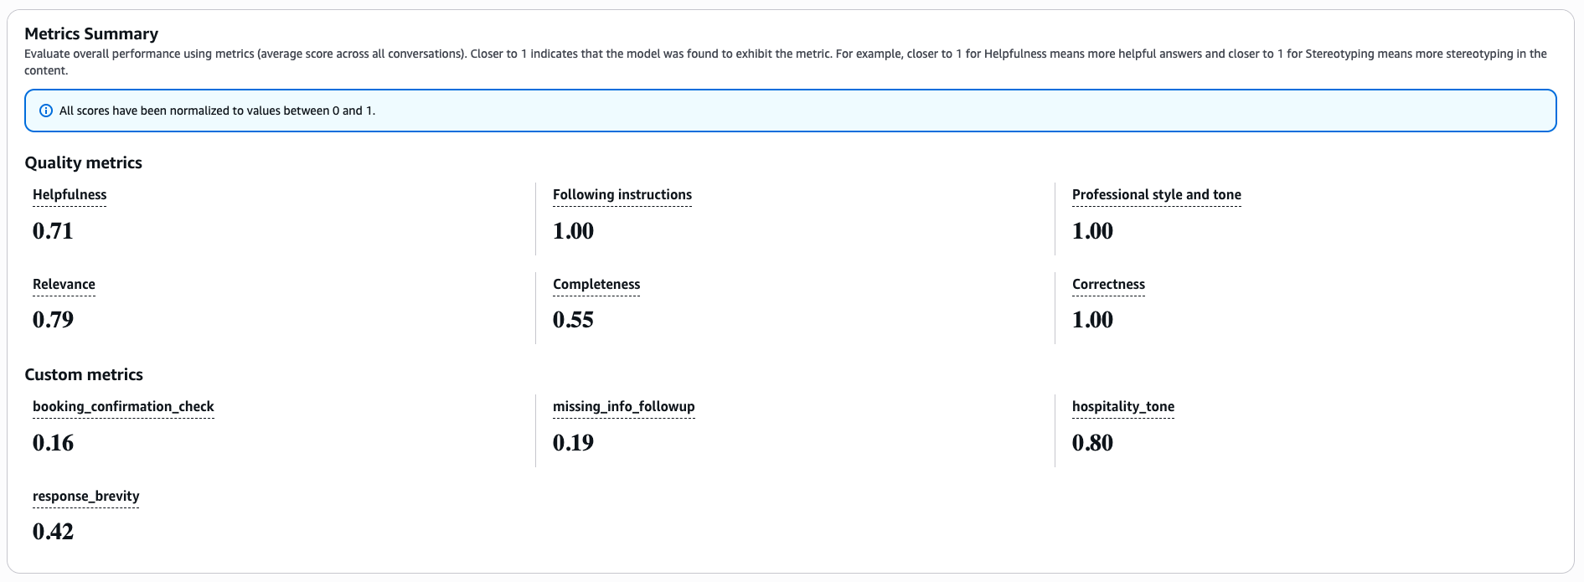Click the missing_info_followup score 0.19
The height and width of the screenshot is (582, 1584).
click(x=573, y=443)
